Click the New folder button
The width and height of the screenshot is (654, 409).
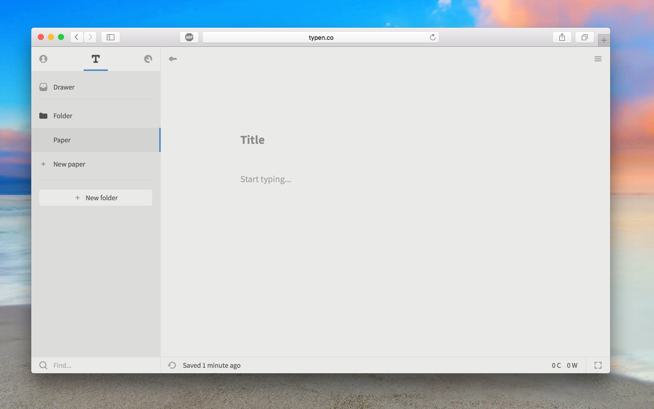click(x=96, y=198)
